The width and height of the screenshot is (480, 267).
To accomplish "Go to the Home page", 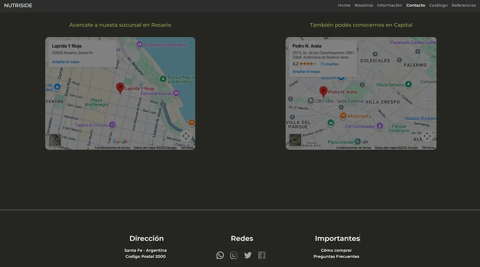I will click(344, 5).
